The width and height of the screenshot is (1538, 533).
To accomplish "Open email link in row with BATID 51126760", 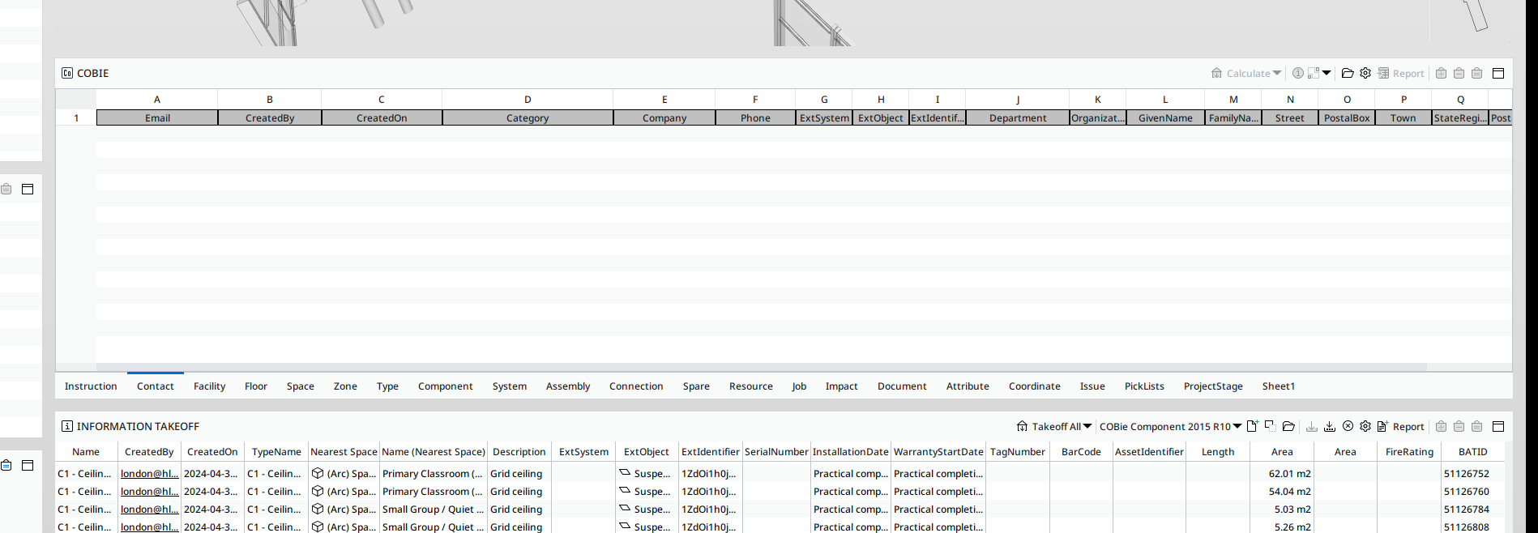I will click(149, 492).
